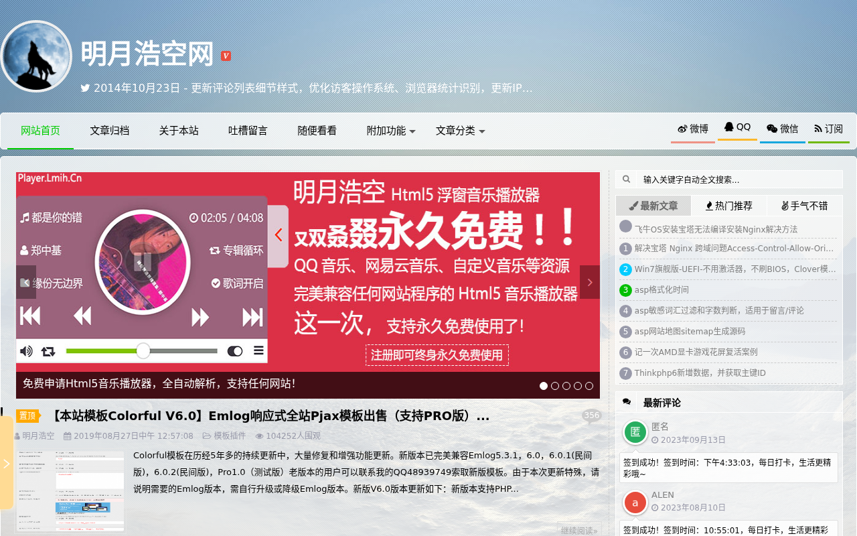Show next slide in banner carousel
Image resolution: width=857 pixels, height=536 pixels.
tap(590, 282)
